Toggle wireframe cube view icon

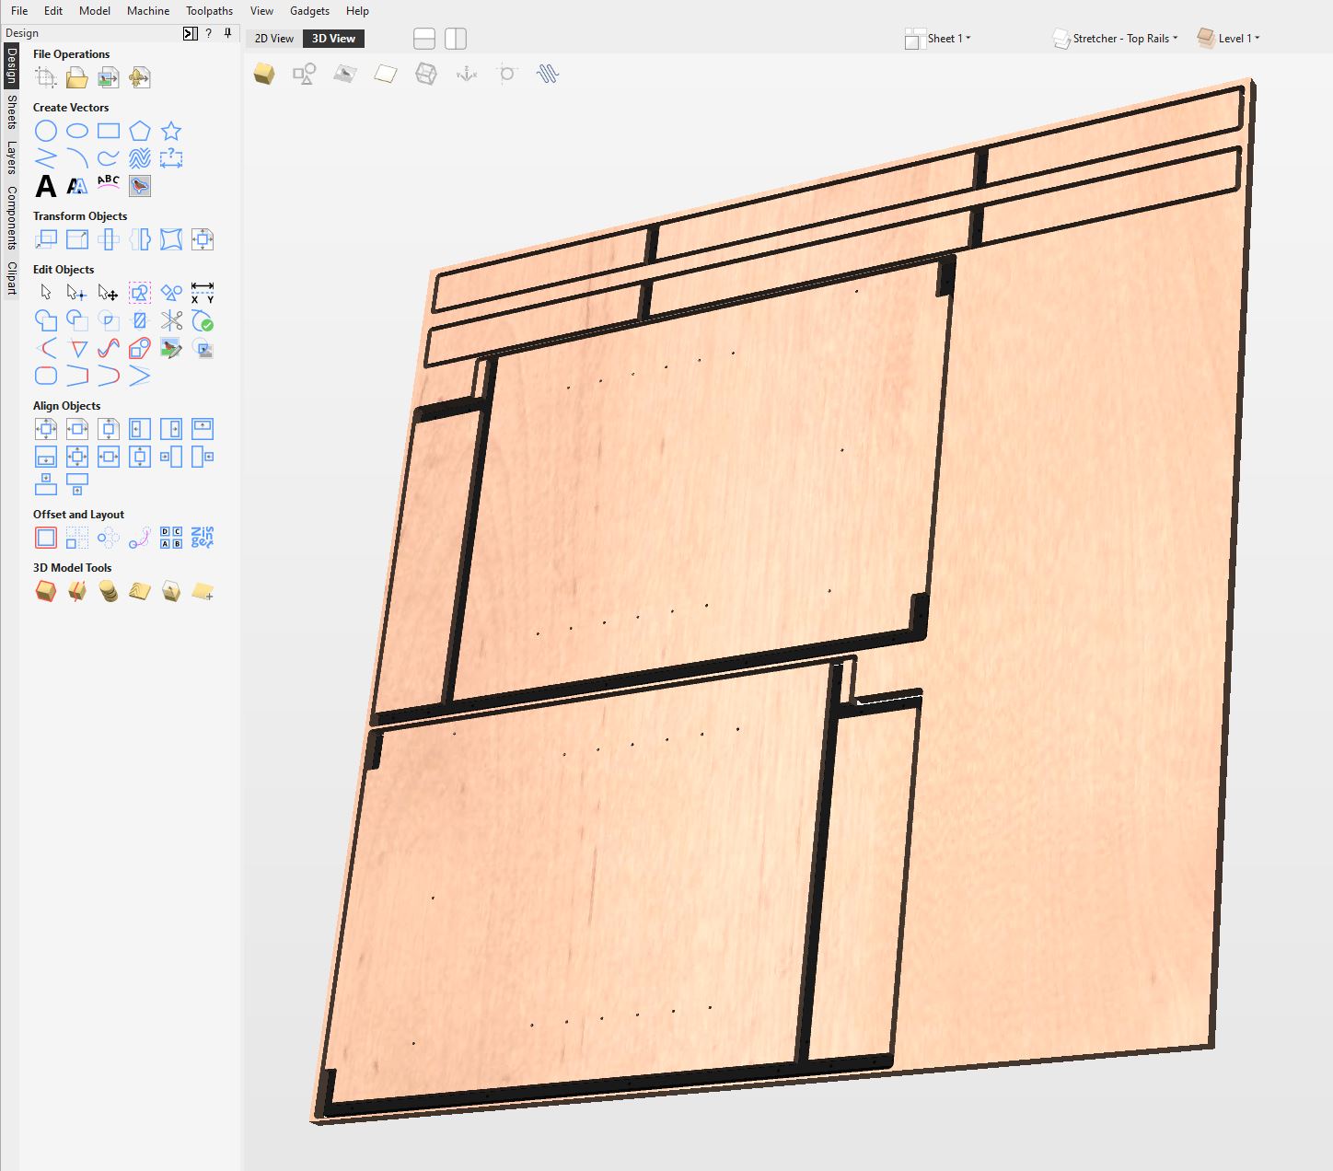[x=426, y=74]
